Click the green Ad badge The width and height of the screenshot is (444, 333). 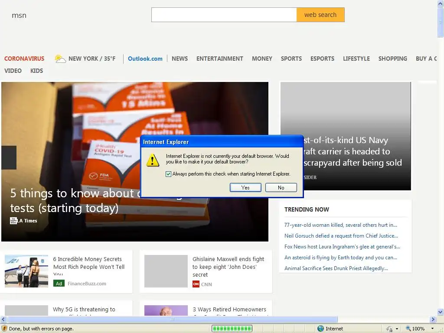pyautogui.click(x=59, y=284)
